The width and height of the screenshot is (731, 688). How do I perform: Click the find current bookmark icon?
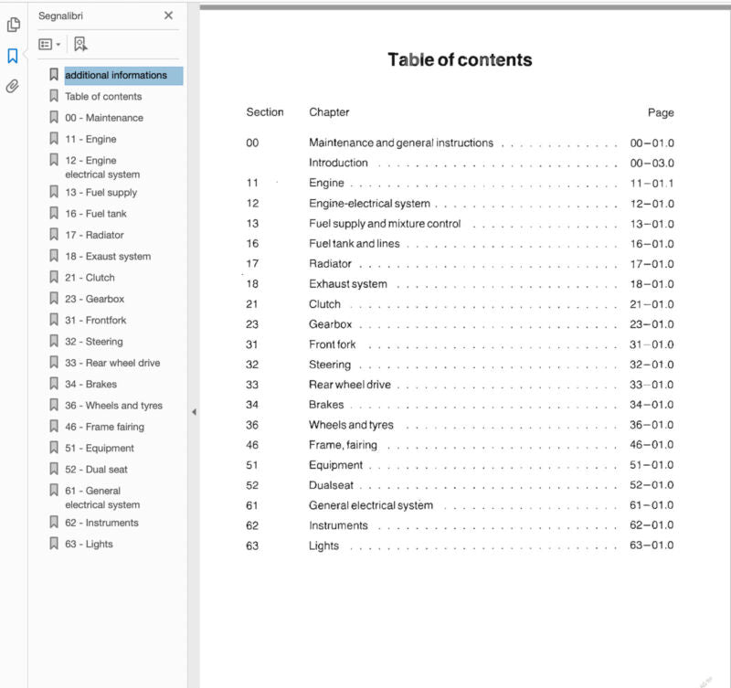[x=81, y=44]
